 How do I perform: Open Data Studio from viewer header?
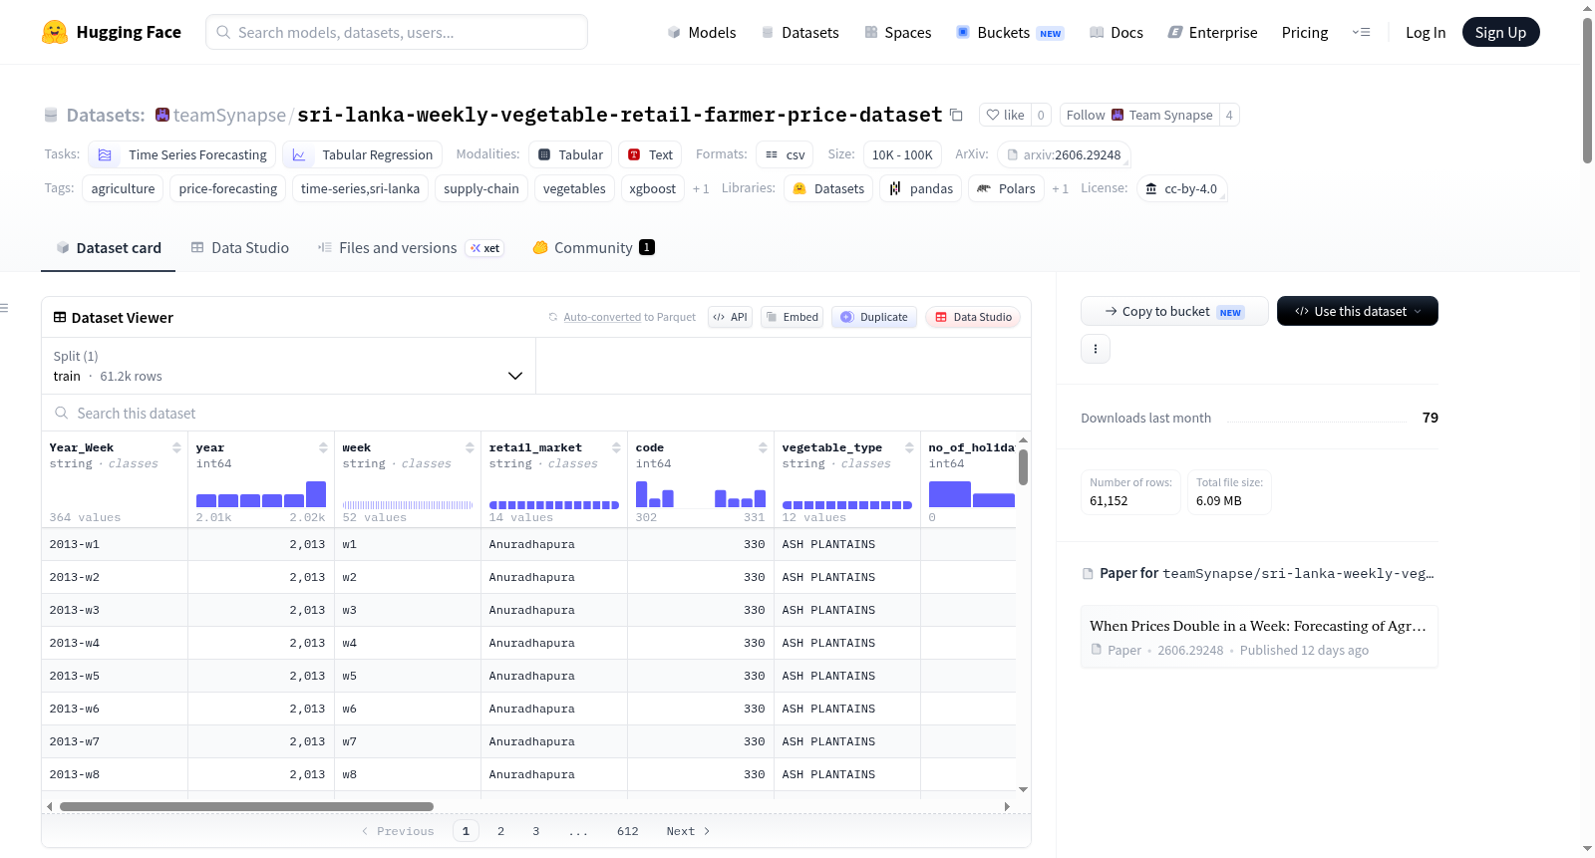click(x=973, y=317)
